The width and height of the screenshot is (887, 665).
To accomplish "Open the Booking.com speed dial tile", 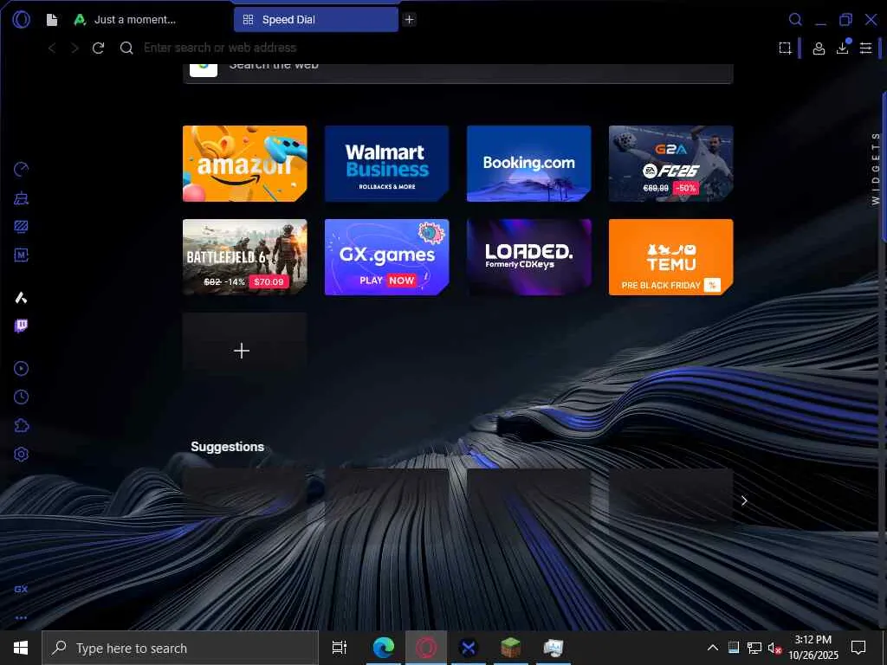I will (529, 164).
